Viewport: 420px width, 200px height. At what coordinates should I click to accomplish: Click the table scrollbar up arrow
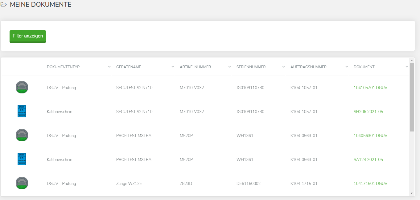[x=412, y=60]
